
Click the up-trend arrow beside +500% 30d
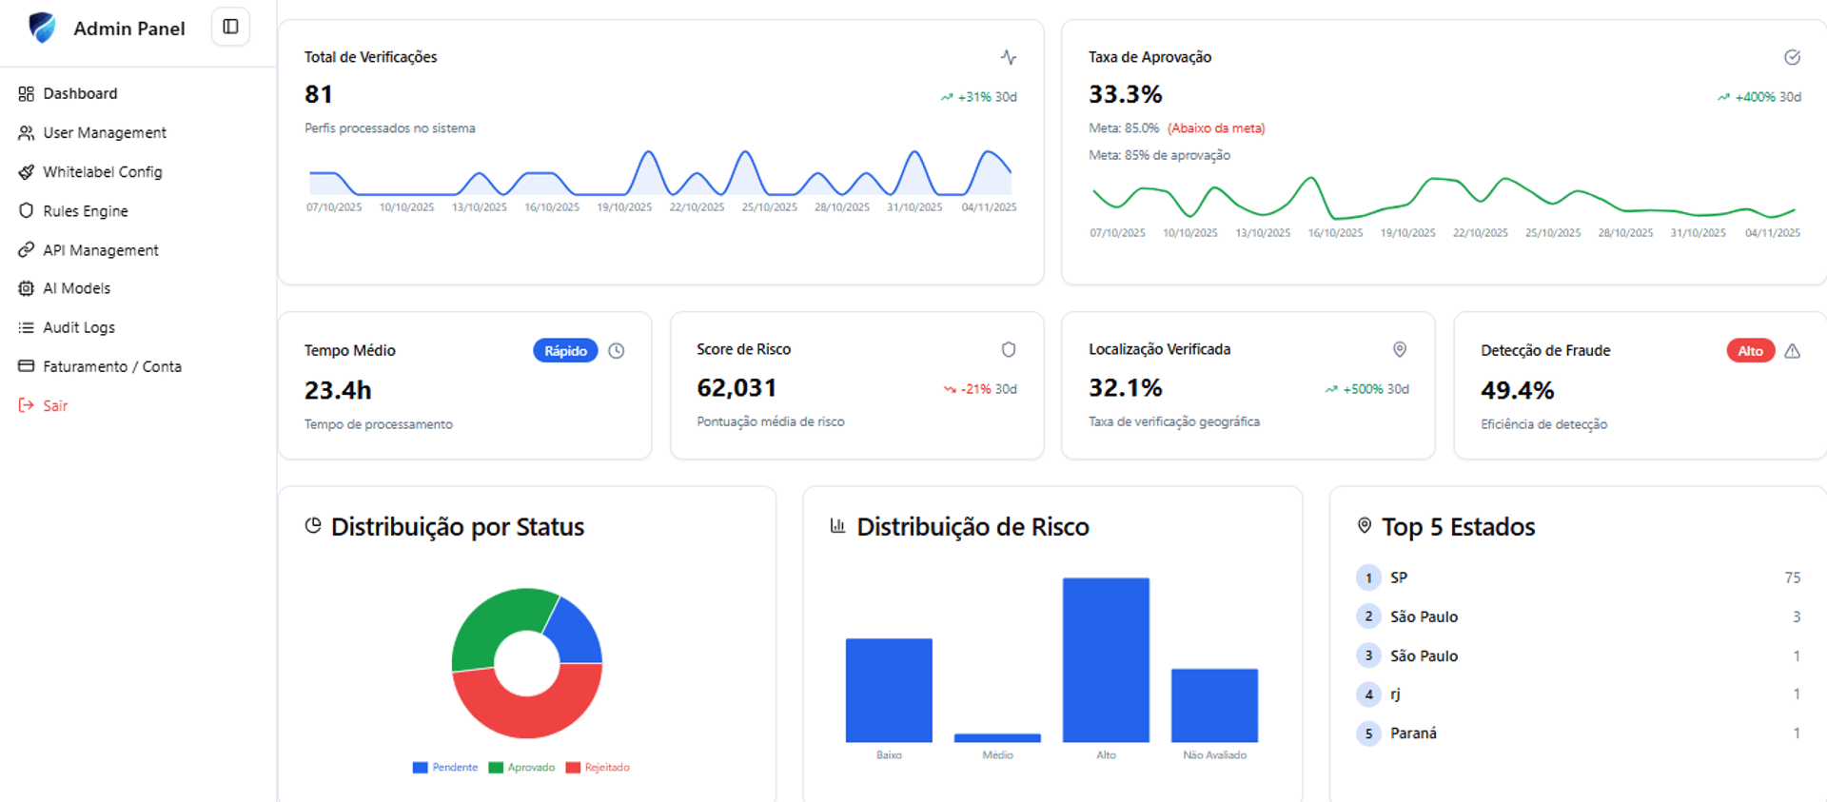1331,389
